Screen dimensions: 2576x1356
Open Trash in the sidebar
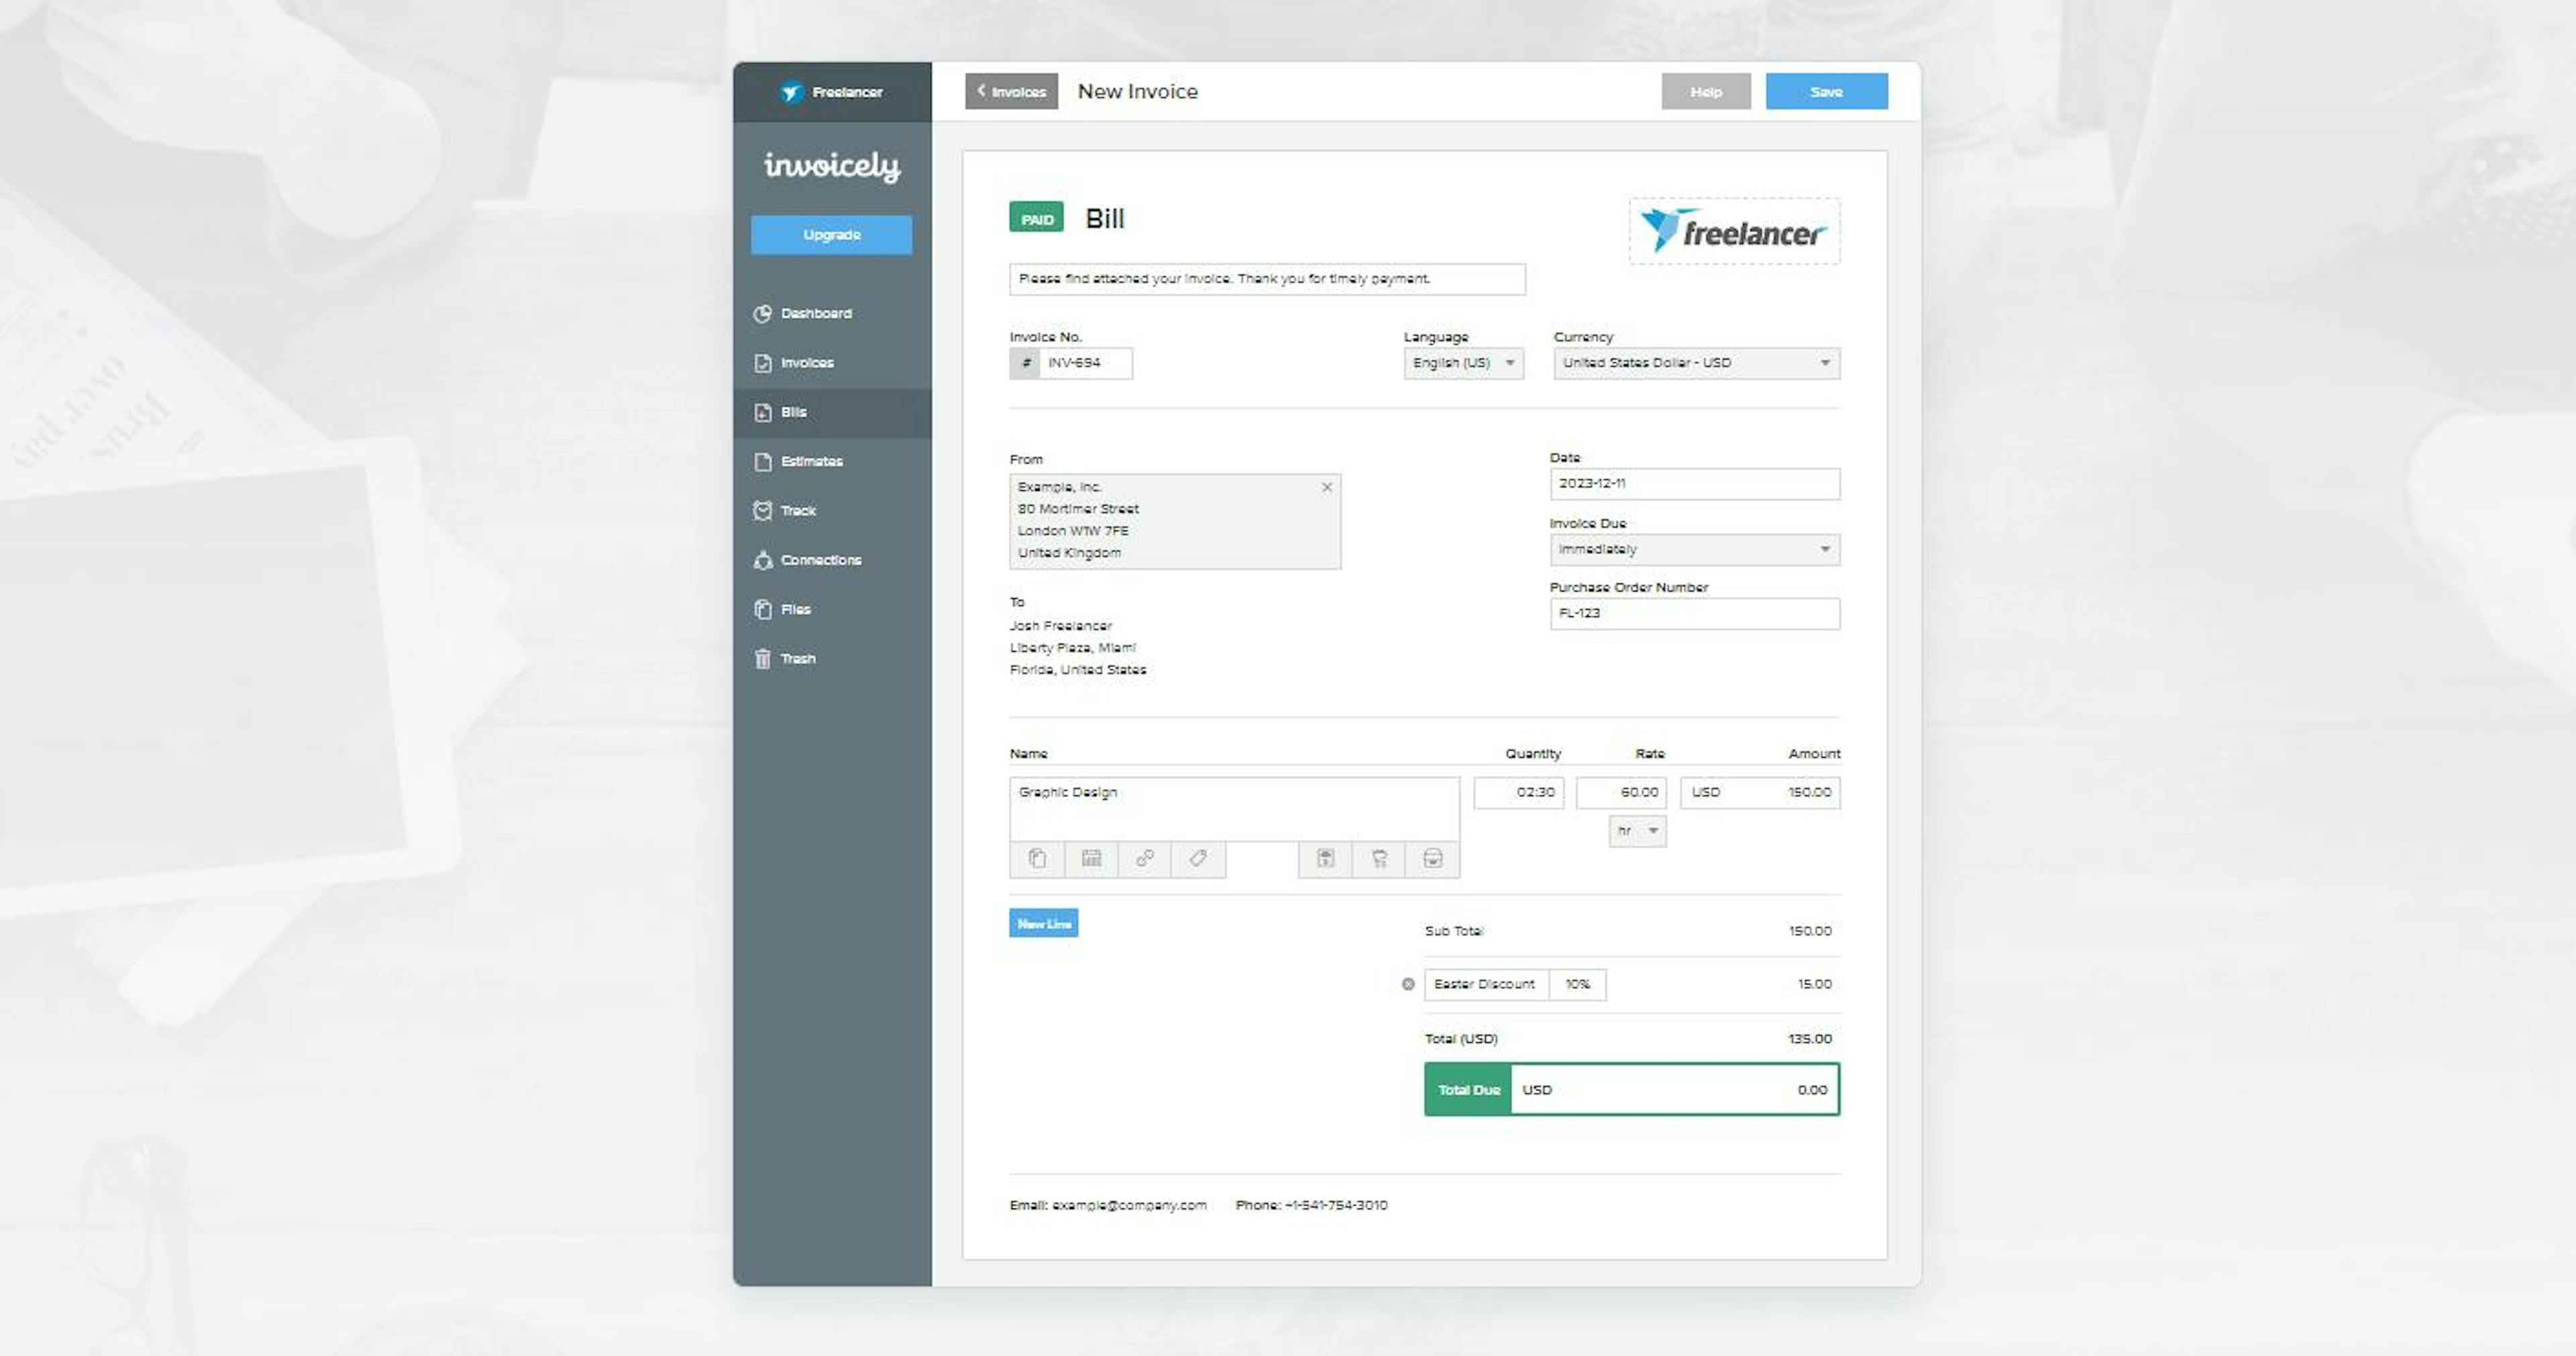[x=832, y=658]
